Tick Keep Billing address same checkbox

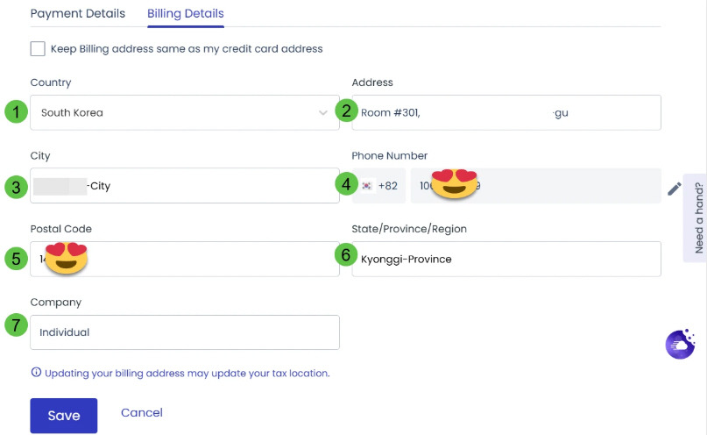(38, 49)
